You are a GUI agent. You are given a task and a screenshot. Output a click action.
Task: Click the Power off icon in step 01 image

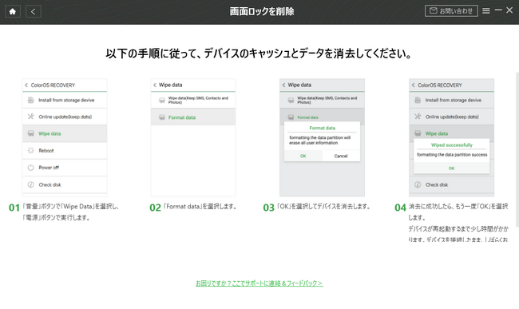coord(31,168)
